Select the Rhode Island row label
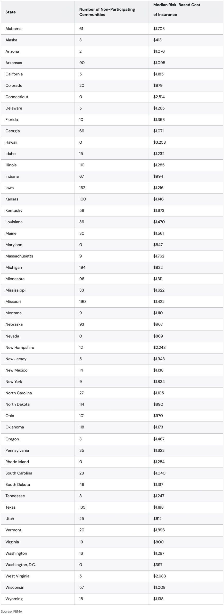This screenshot has width=224, height=615. click(17, 462)
